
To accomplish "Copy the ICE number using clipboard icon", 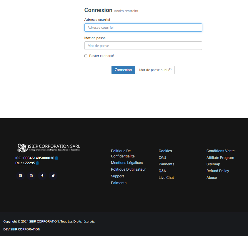I will (56, 158).
